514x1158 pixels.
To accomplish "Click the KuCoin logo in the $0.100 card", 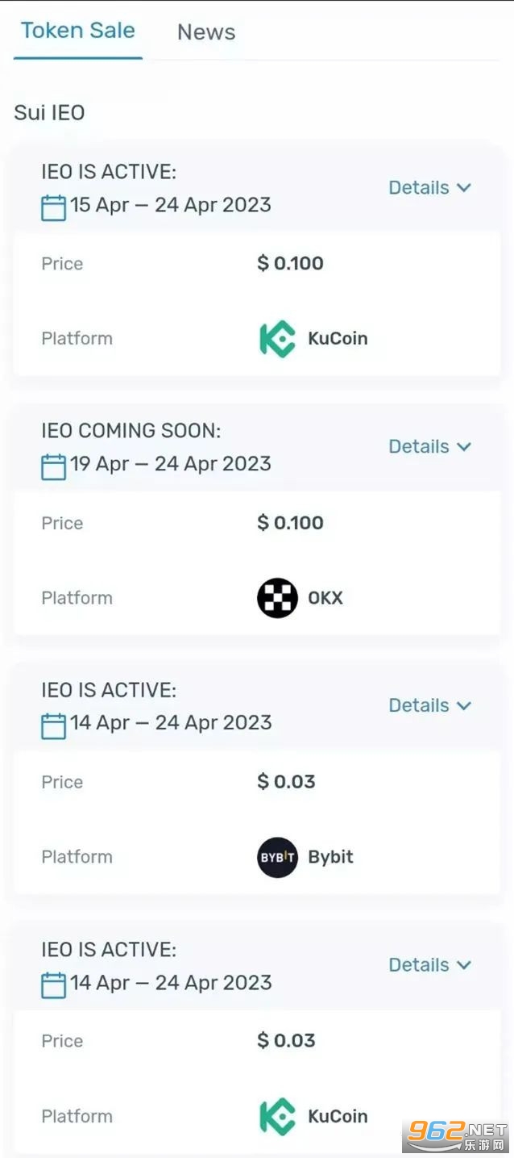I will tap(277, 339).
